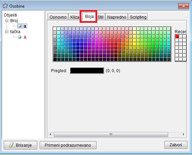Viewport: 192px width, 155px height.
Task: Open the Scripting tab
Action: (138, 17)
